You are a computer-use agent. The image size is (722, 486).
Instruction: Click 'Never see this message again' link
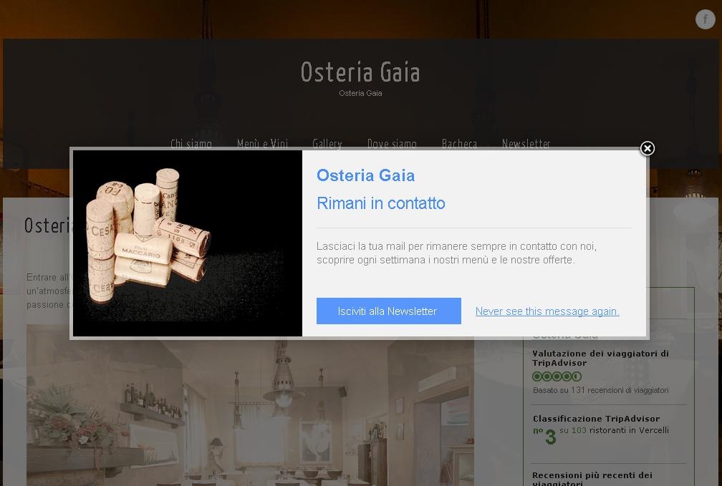pyautogui.click(x=547, y=311)
